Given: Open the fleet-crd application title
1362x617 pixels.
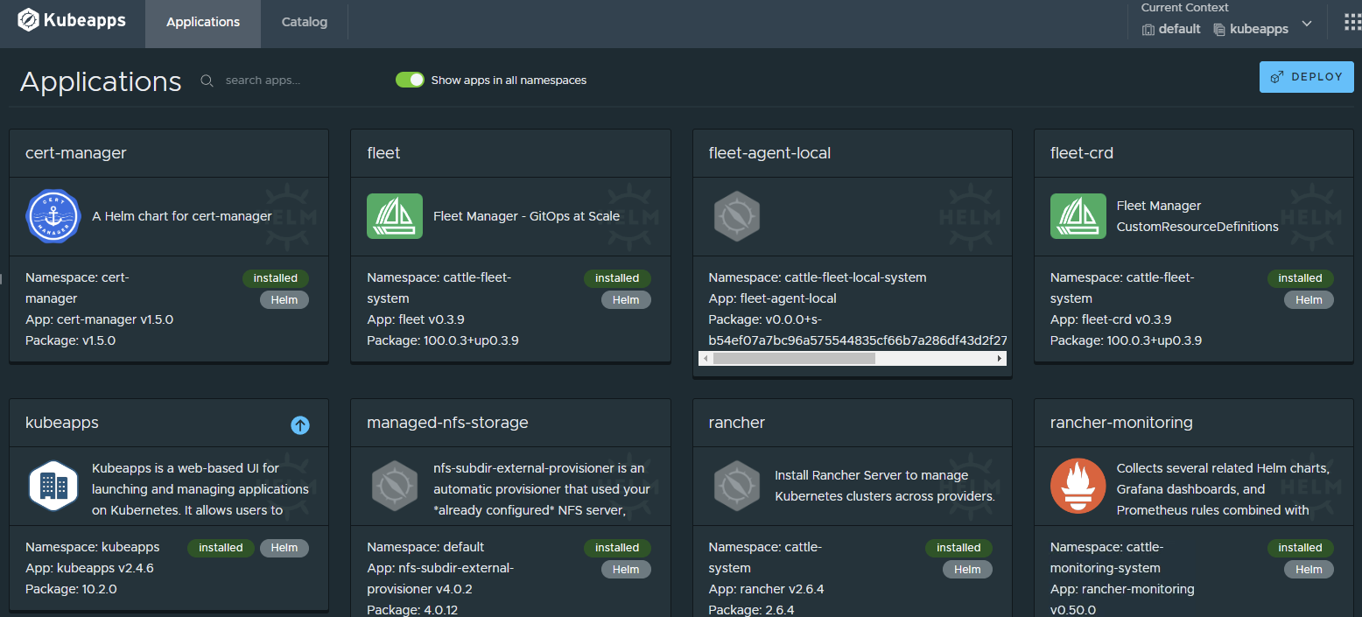Looking at the screenshot, I should point(1082,153).
